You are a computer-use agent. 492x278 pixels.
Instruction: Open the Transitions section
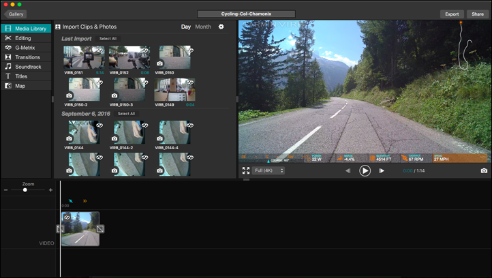click(26, 57)
